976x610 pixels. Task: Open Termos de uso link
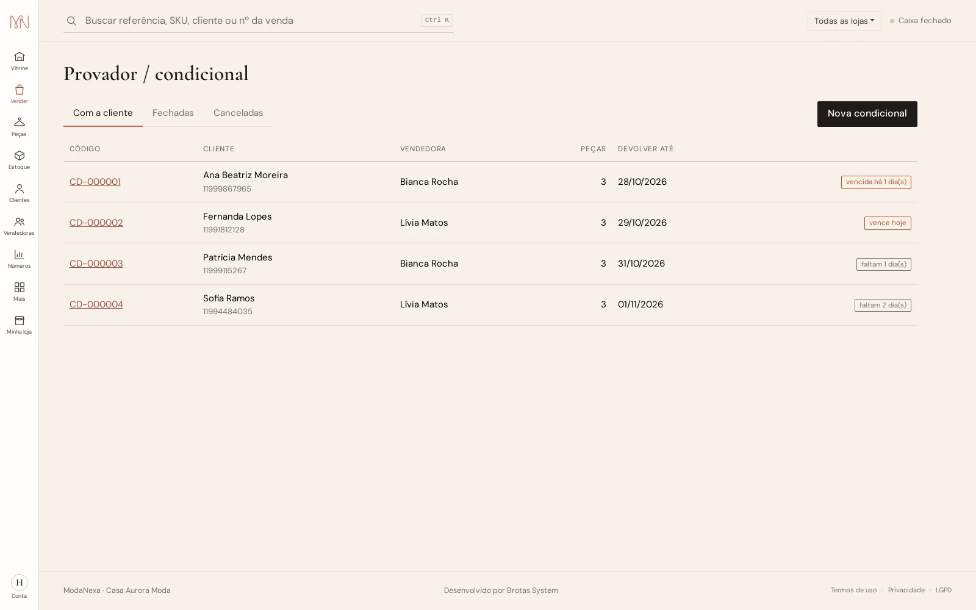pyautogui.click(x=853, y=590)
